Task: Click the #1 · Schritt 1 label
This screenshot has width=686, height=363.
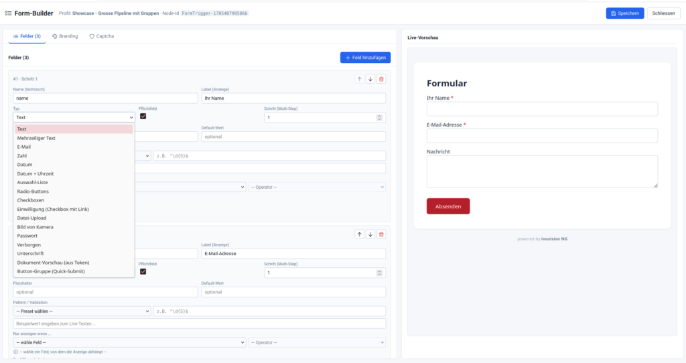Action: coord(25,79)
